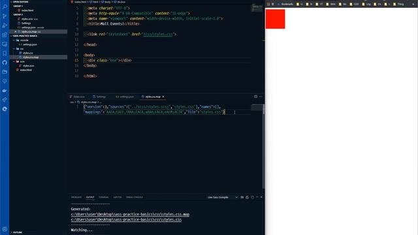Image resolution: width=418 pixels, height=235 pixels.
Task: Click the red box in browser preview
Action: pos(275,19)
